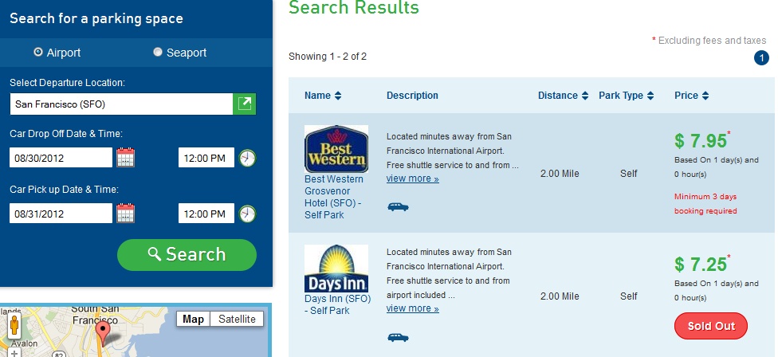The height and width of the screenshot is (357, 778).
Task: Sort results by Distance column
Action: click(563, 96)
